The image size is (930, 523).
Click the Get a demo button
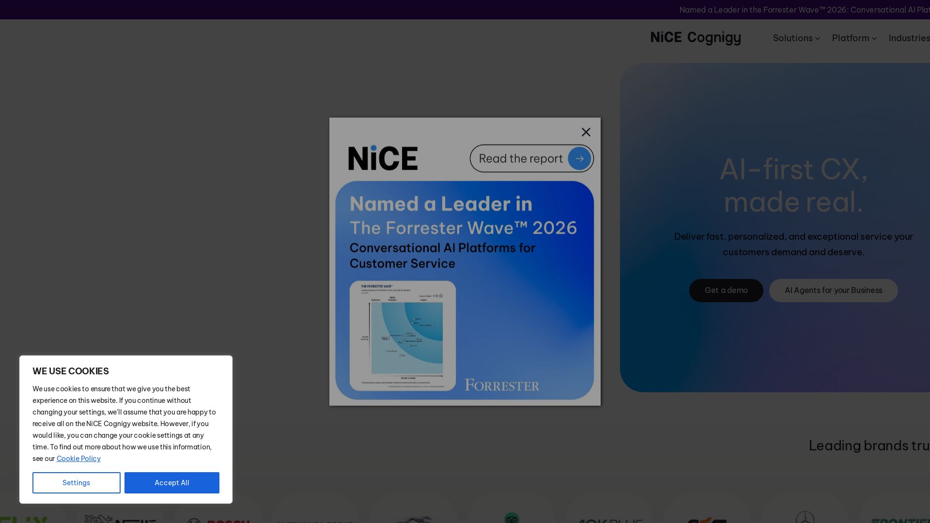pos(726,291)
